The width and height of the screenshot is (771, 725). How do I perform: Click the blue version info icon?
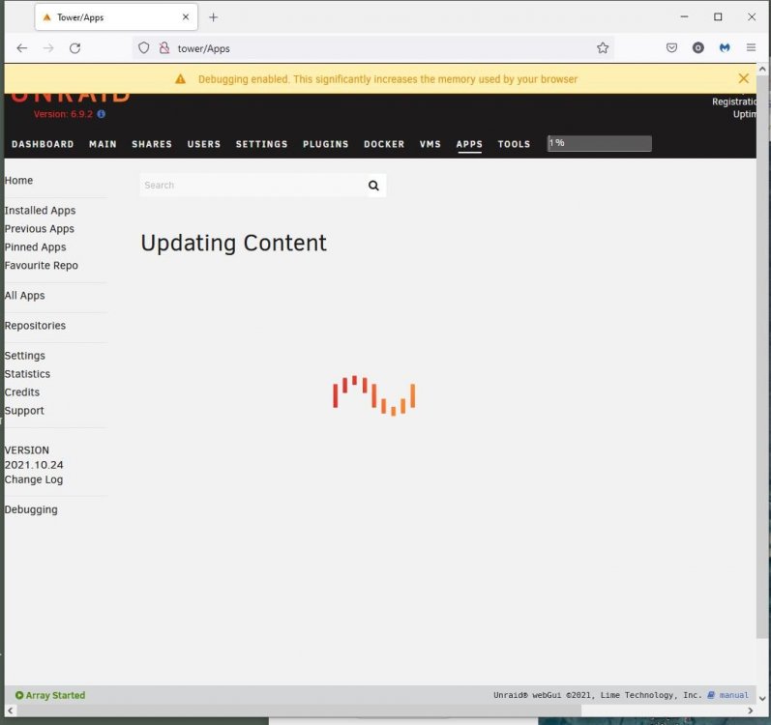click(x=102, y=114)
